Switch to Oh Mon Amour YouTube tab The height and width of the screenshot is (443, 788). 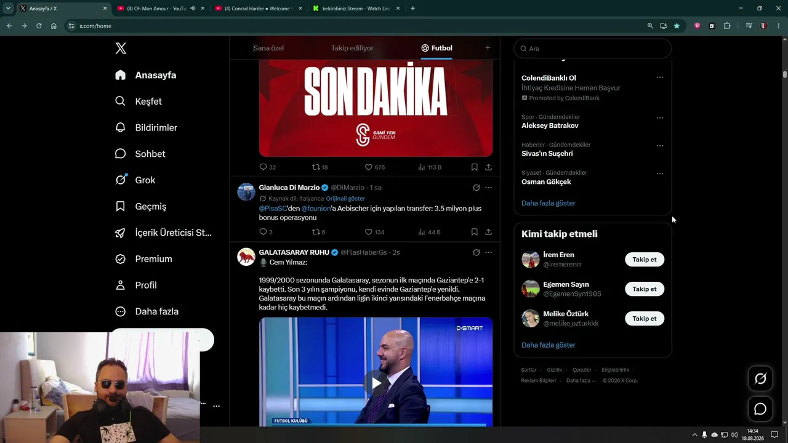click(157, 9)
